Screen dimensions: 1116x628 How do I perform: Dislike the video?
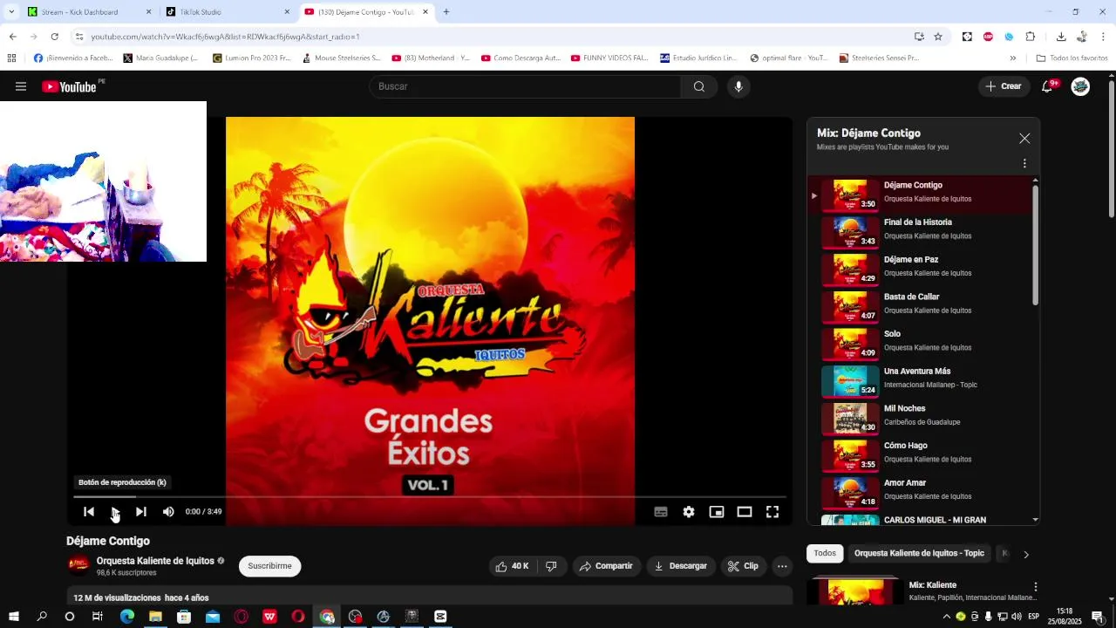[551, 566]
